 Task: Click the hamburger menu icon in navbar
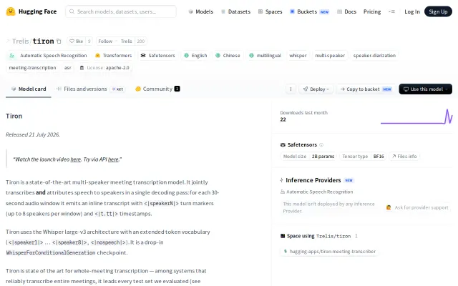391,11
